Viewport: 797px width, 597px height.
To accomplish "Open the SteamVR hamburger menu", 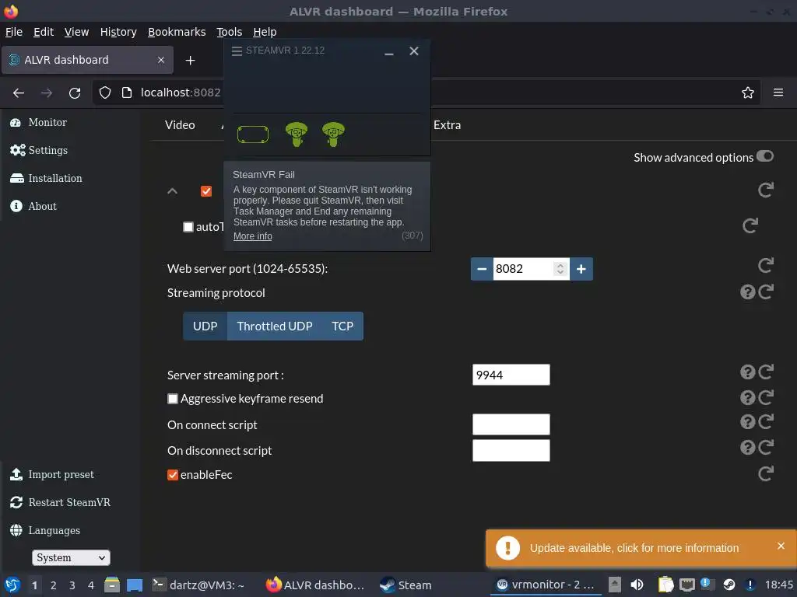I will pos(237,51).
